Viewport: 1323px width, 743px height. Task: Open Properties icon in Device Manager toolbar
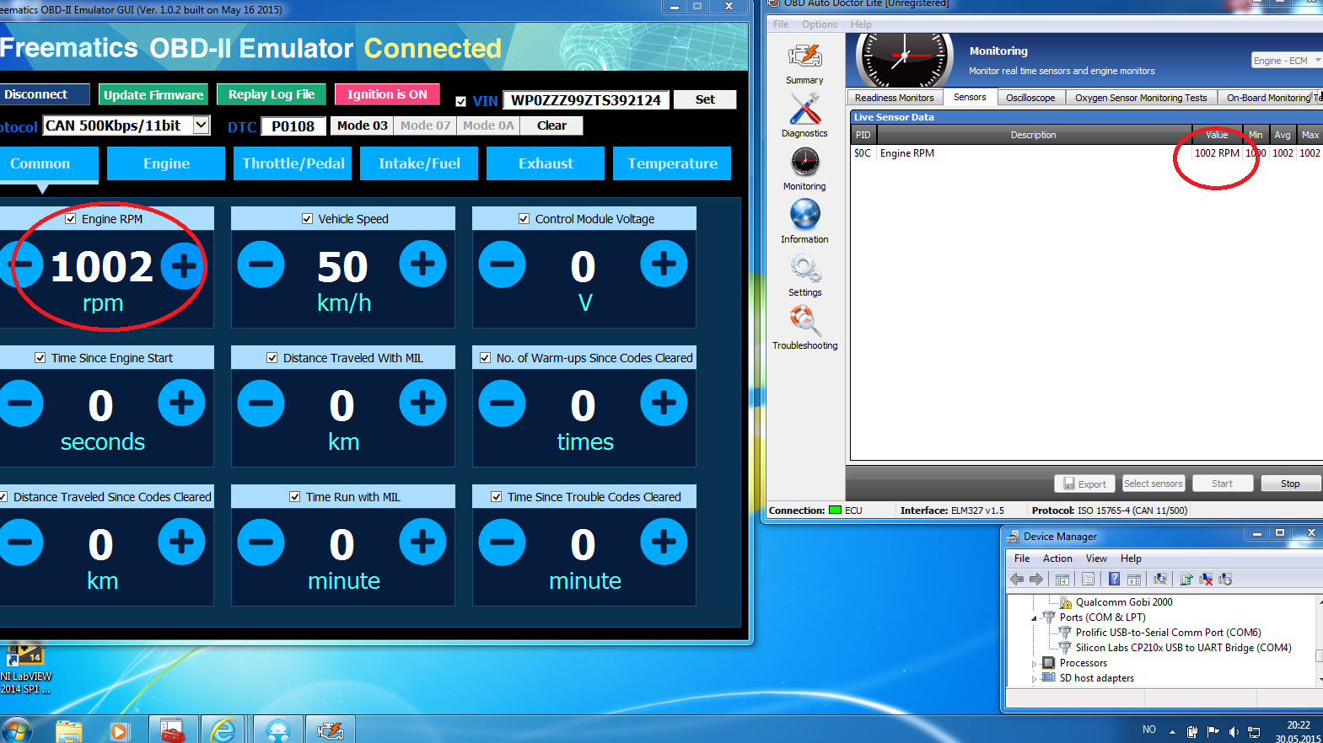(1088, 579)
